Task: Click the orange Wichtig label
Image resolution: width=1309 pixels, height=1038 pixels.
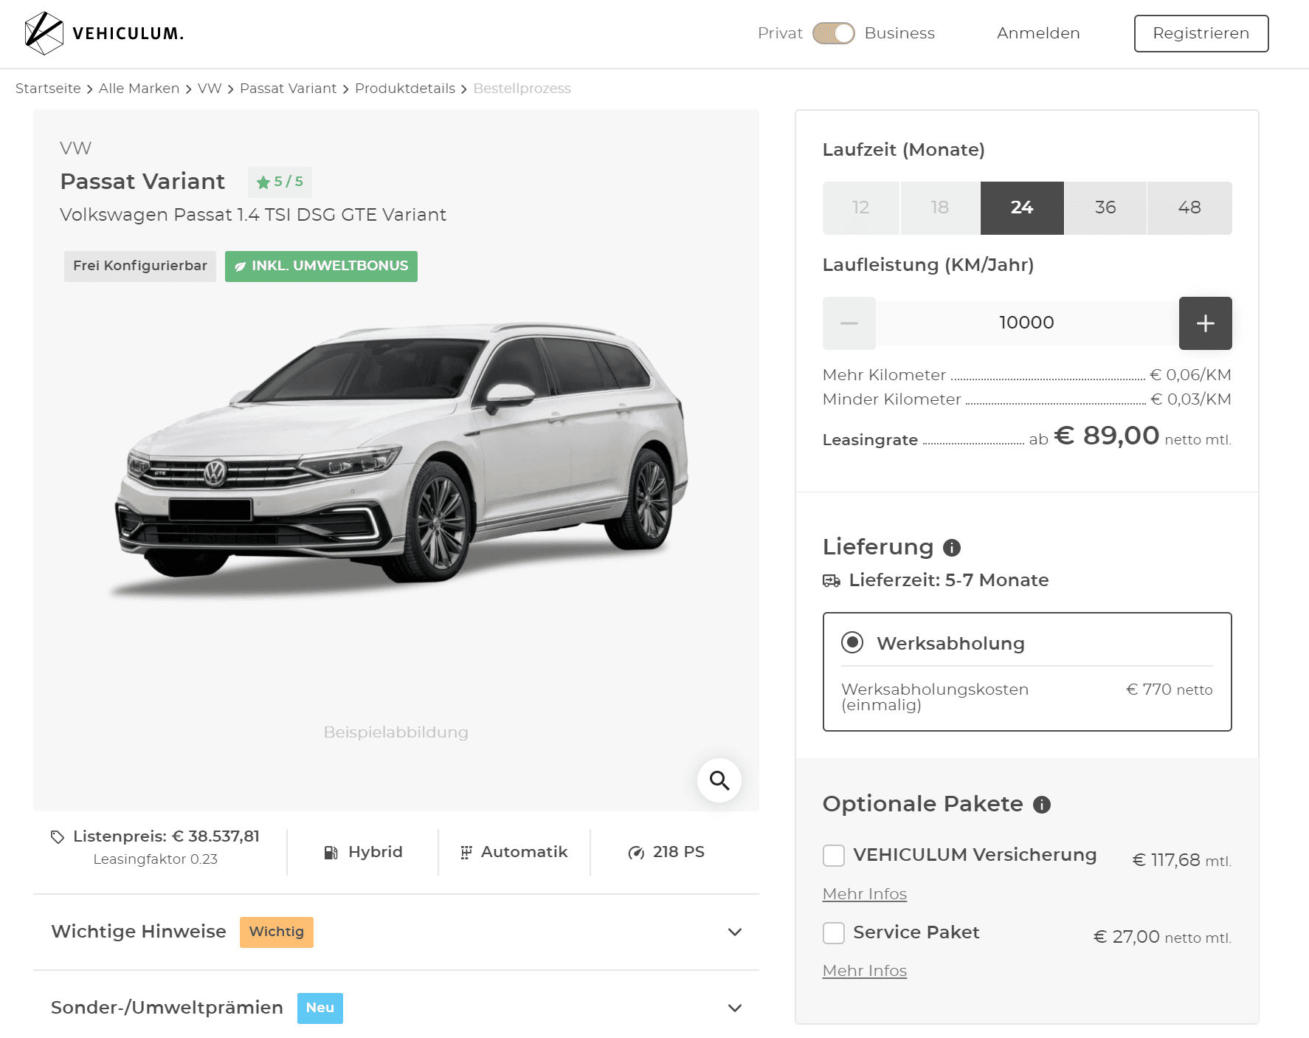Action: pyautogui.click(x=277, y=932)
